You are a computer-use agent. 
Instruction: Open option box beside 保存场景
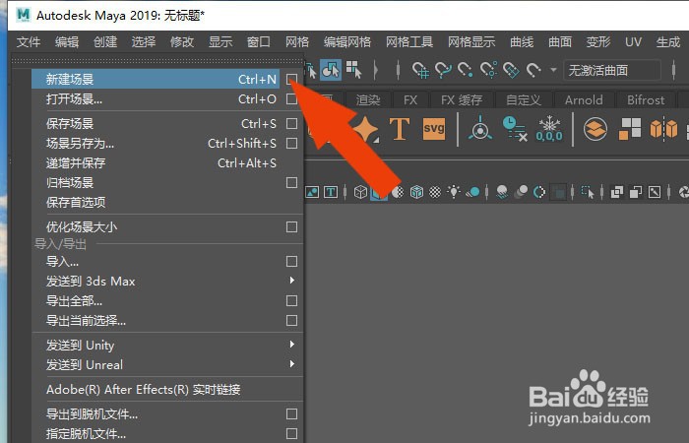point(291,123)
